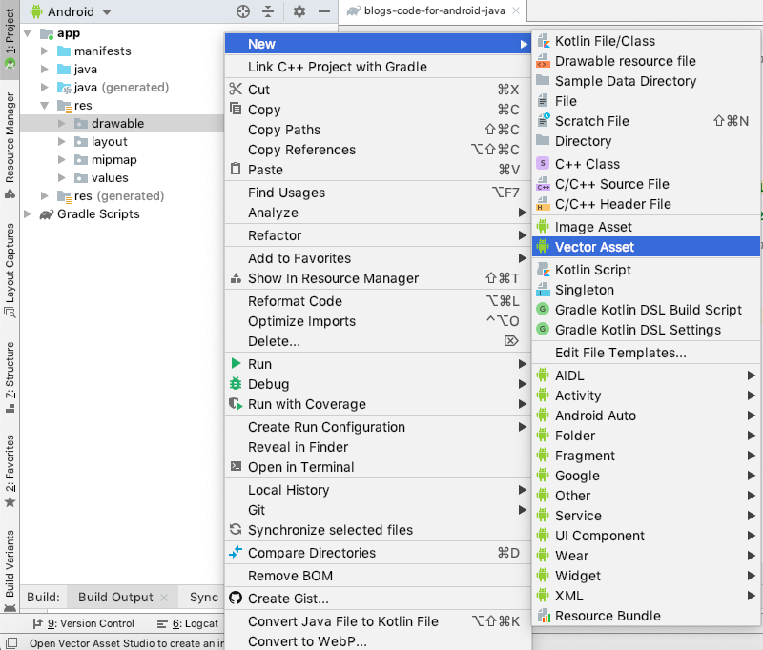
Task: Click the Singleton template icon
Action: pyautogui.click(x=543, y=290)
